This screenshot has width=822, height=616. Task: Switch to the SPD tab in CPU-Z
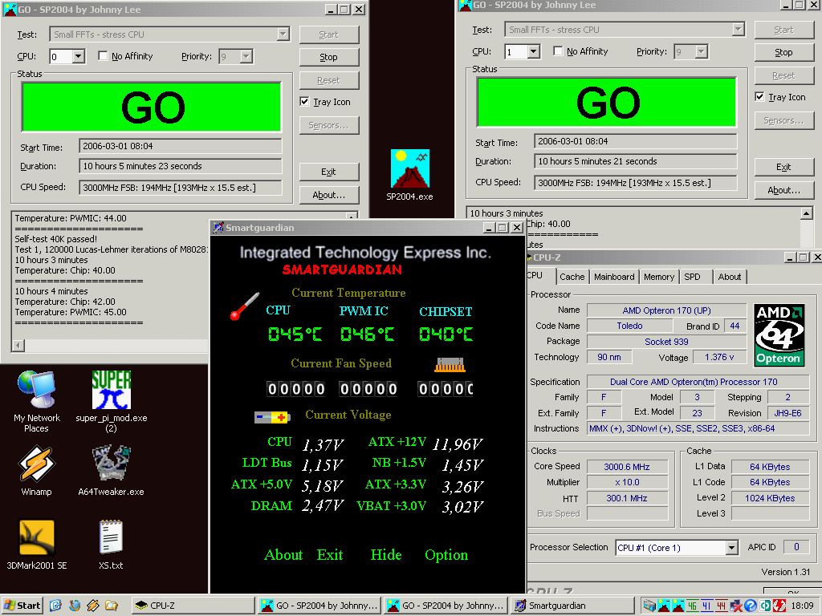(x=692, y=277)
